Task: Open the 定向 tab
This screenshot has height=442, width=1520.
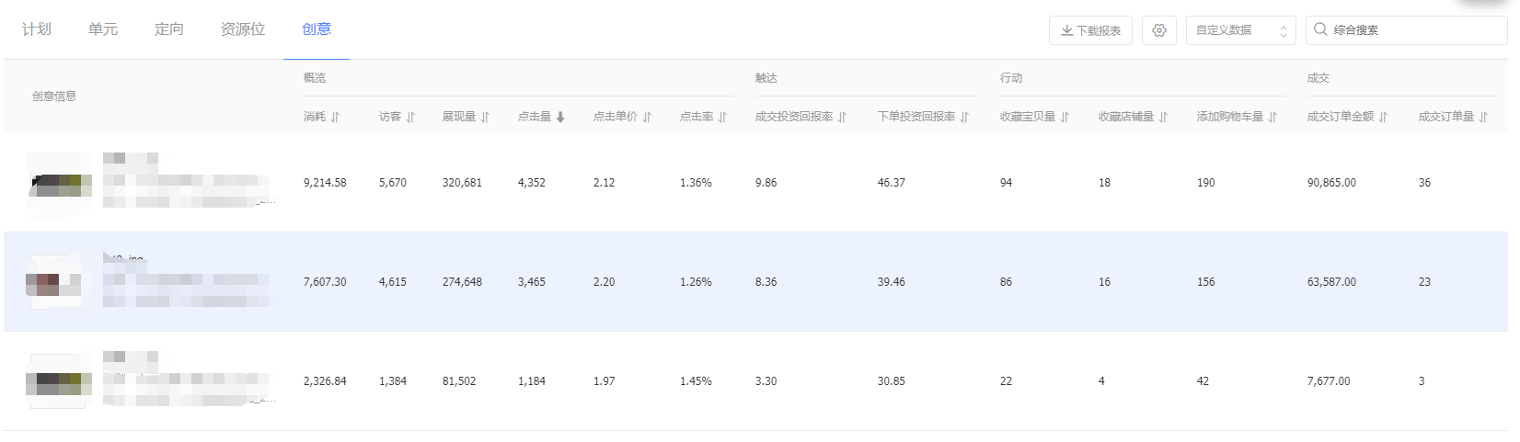Action: [169, 29]
